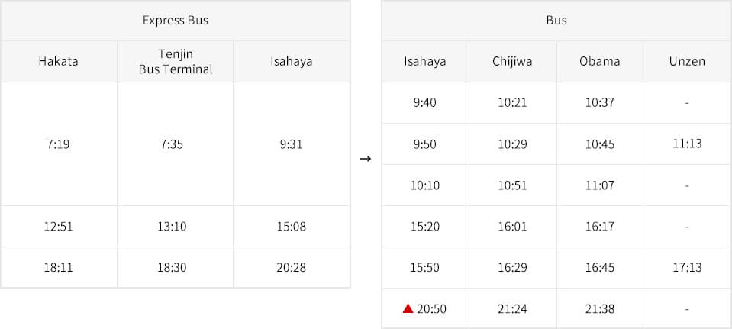Screen dimensions: 732x329
Task: Click the arrow between the two timetables
Action: tap(366, 159)
